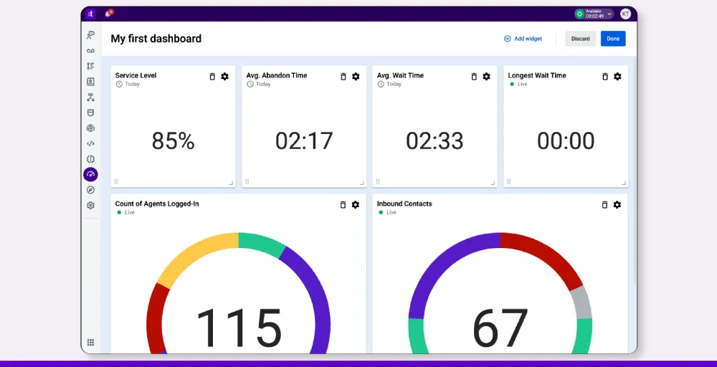Open Inbound Contacts widget settings gear
Viewport: 717px width, 367px height.
tap(617, 205)
